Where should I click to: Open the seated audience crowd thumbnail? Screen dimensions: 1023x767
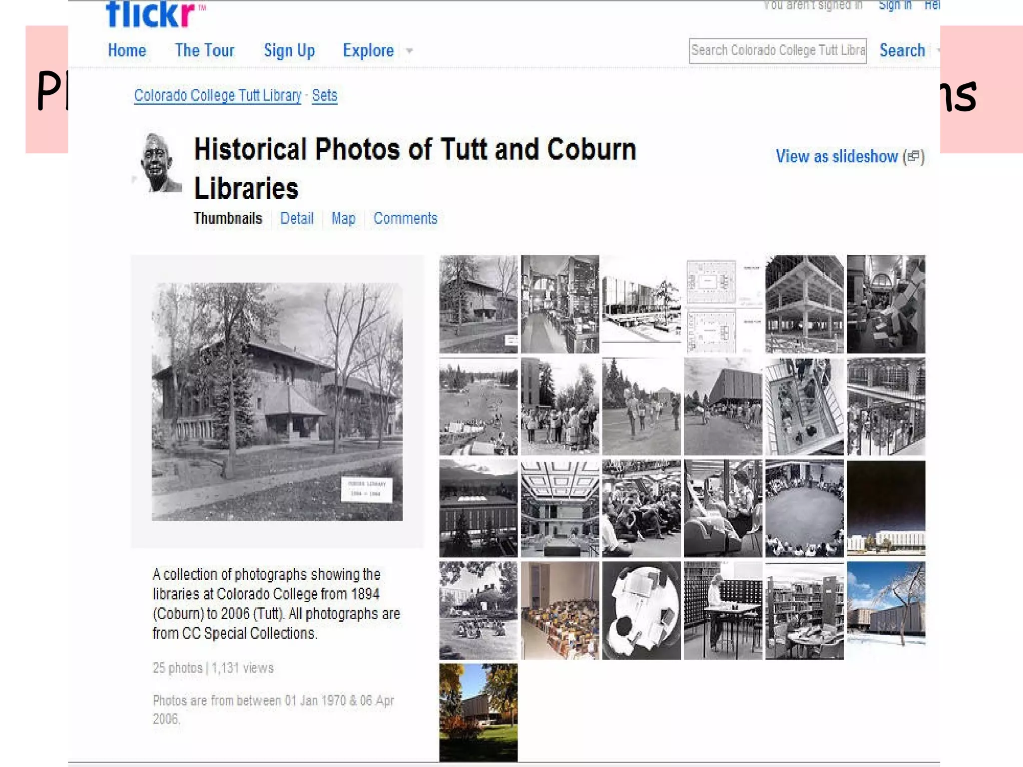point(641,508)
